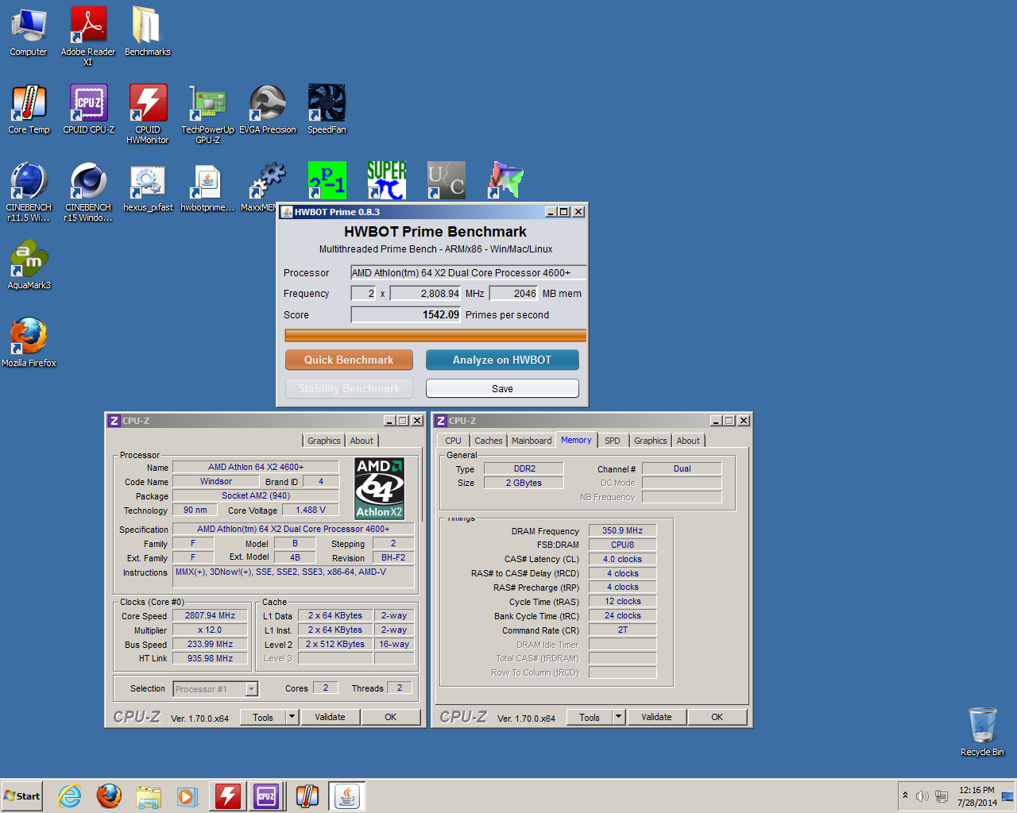Switch to CPU-Z on the taskbar

click(266, 796)
